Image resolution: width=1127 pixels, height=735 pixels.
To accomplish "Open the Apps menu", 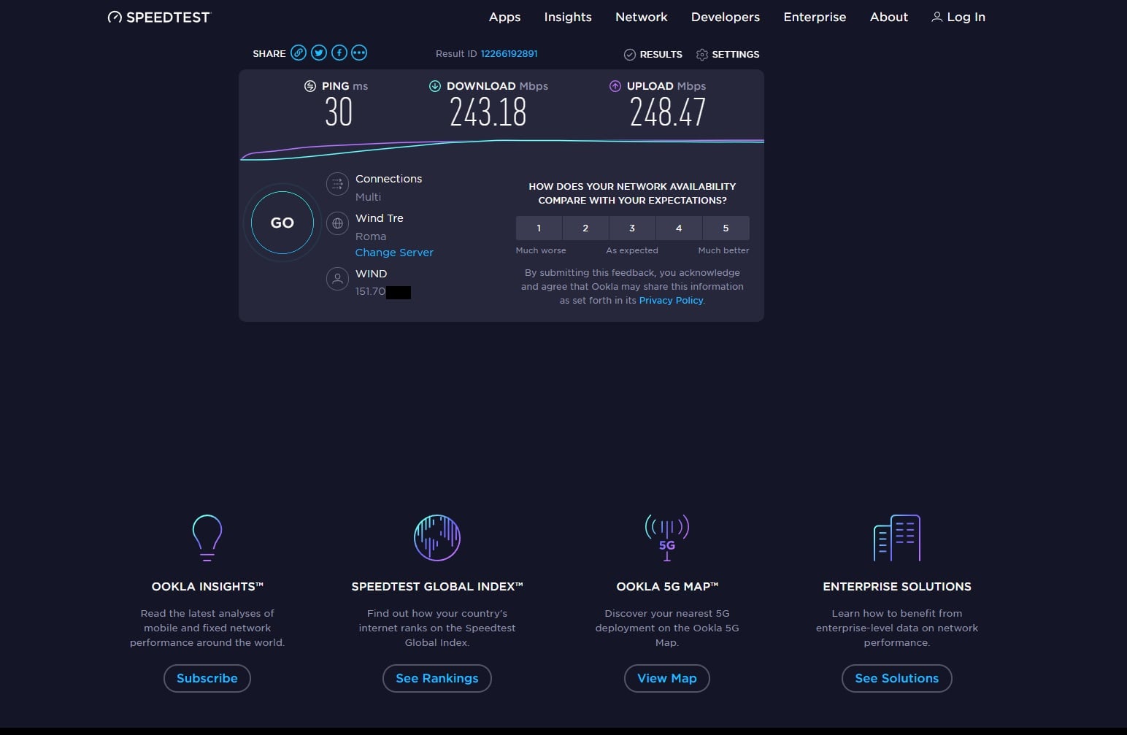I will click(504, 17).
